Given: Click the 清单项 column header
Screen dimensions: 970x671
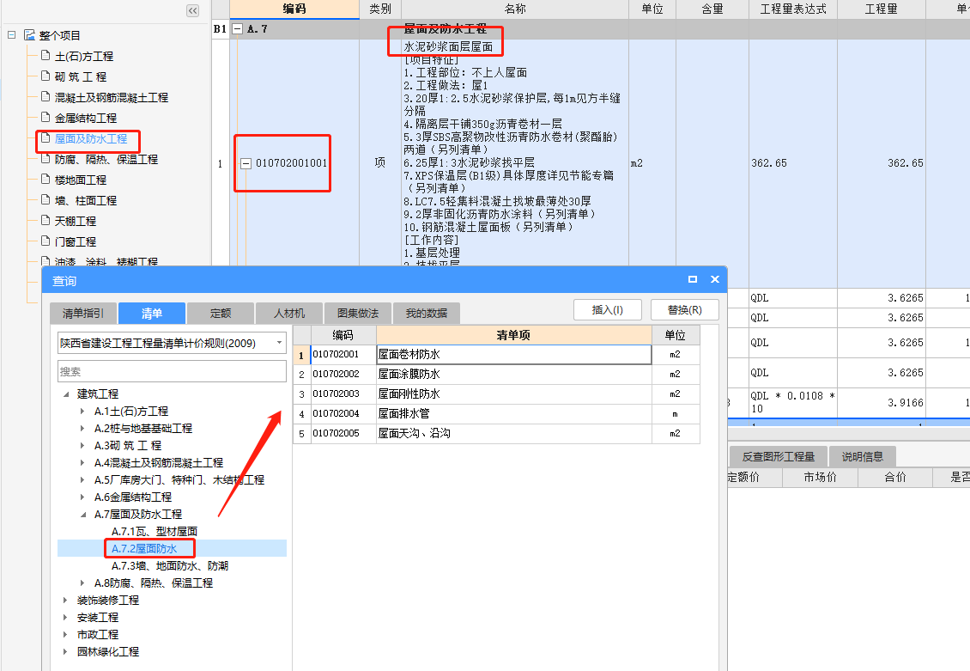Looking at the screenshot, I should [x=513, y=335].
